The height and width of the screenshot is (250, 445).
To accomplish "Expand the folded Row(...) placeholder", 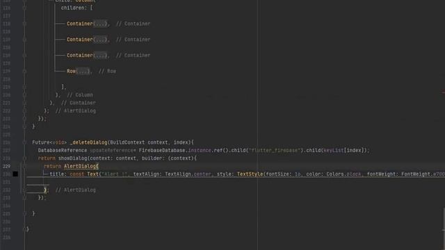I will (83, 71).
